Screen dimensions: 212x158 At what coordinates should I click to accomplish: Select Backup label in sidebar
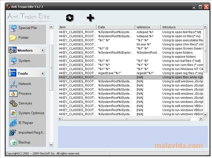click(x=24, y=142)
